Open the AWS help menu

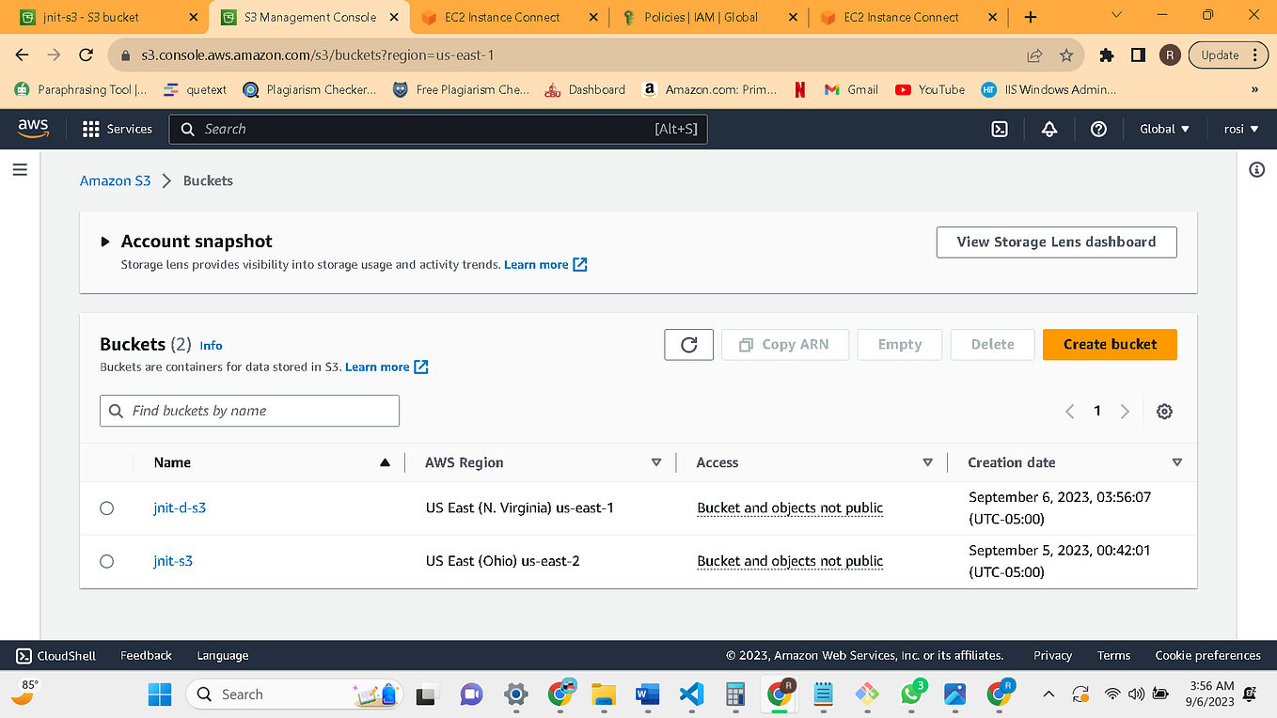1098,129
